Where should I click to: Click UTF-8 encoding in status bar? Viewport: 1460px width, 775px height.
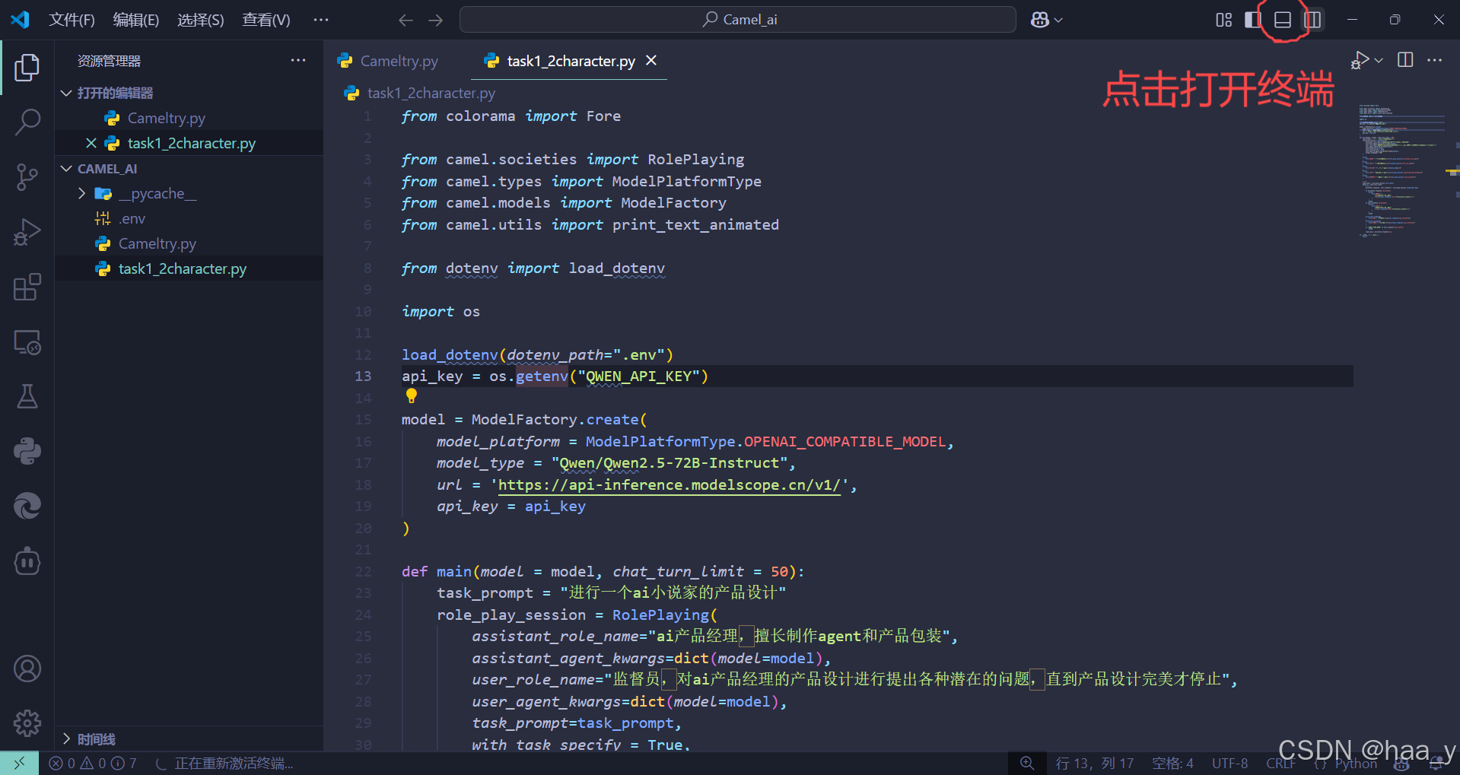[1229, 763]
